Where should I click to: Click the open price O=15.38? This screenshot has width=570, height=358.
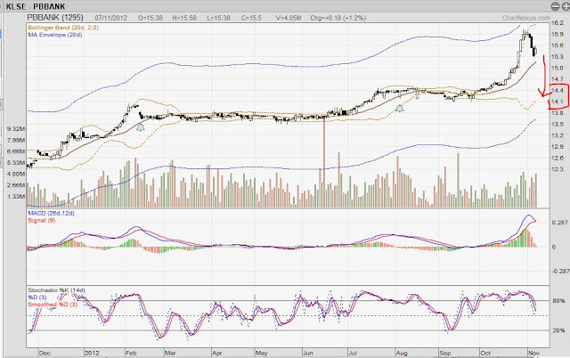(151, 18)
